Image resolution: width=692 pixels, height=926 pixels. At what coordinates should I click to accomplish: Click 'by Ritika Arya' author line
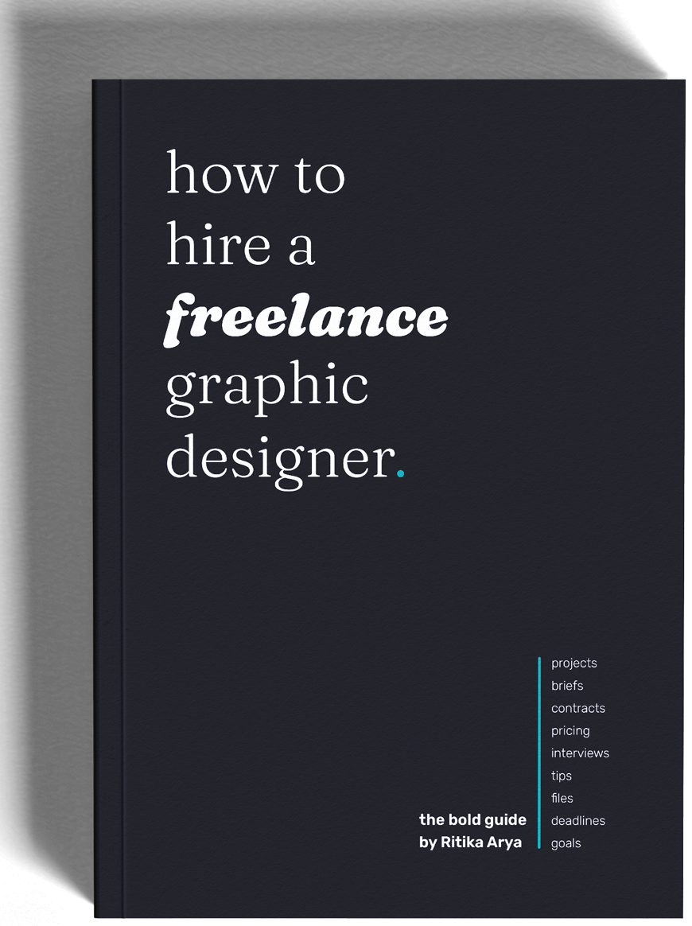click(471, 842)
